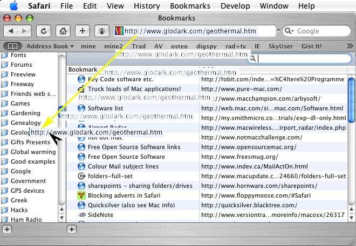The height and width of the screenshot is (246, 356).
Task: Select the Genealogy folder icon
Action: (x=4, y=123)
